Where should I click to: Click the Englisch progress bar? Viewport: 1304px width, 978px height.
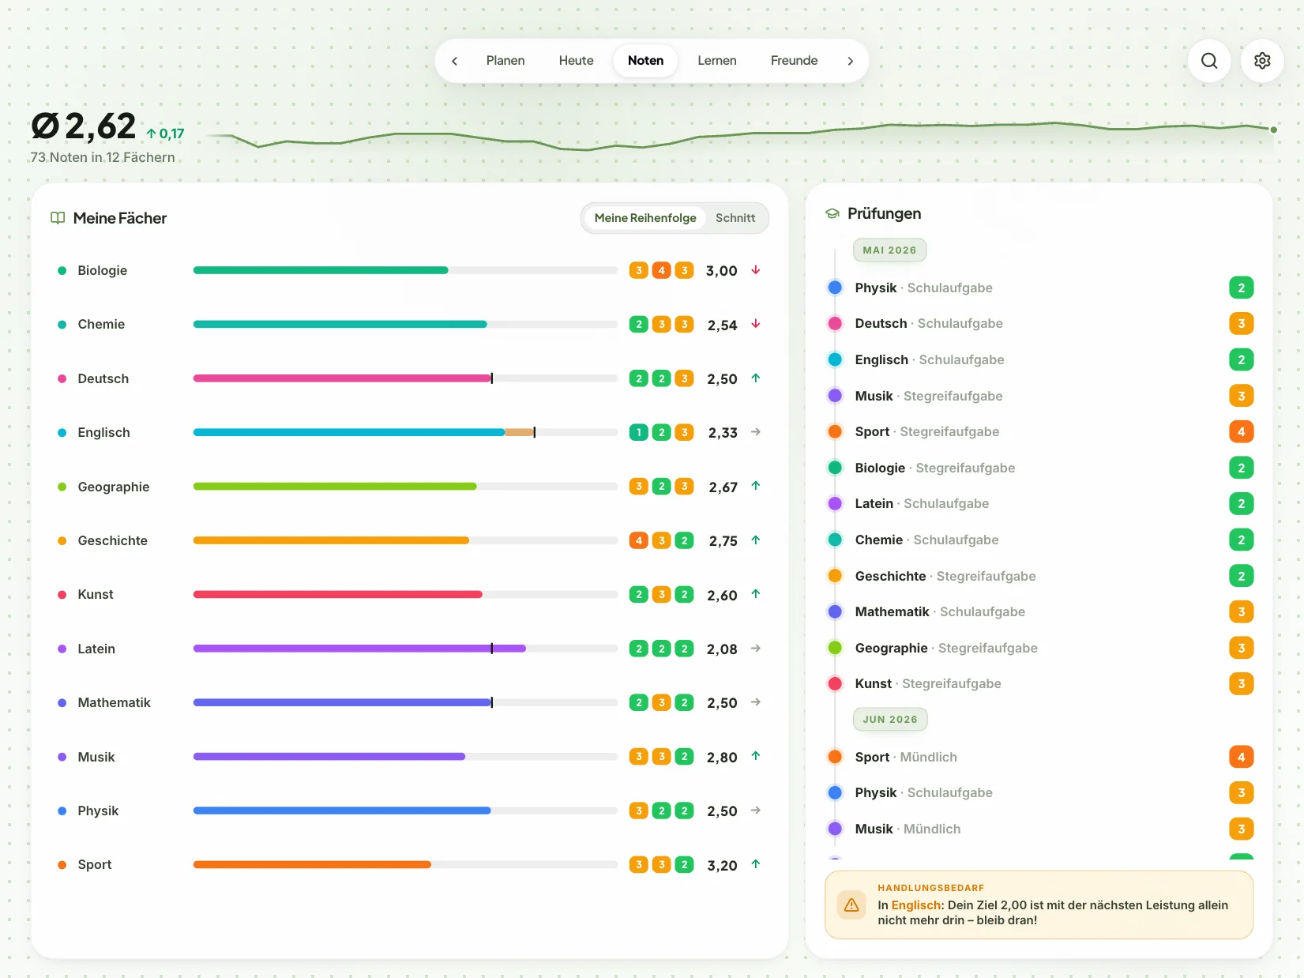pos(405,432)
